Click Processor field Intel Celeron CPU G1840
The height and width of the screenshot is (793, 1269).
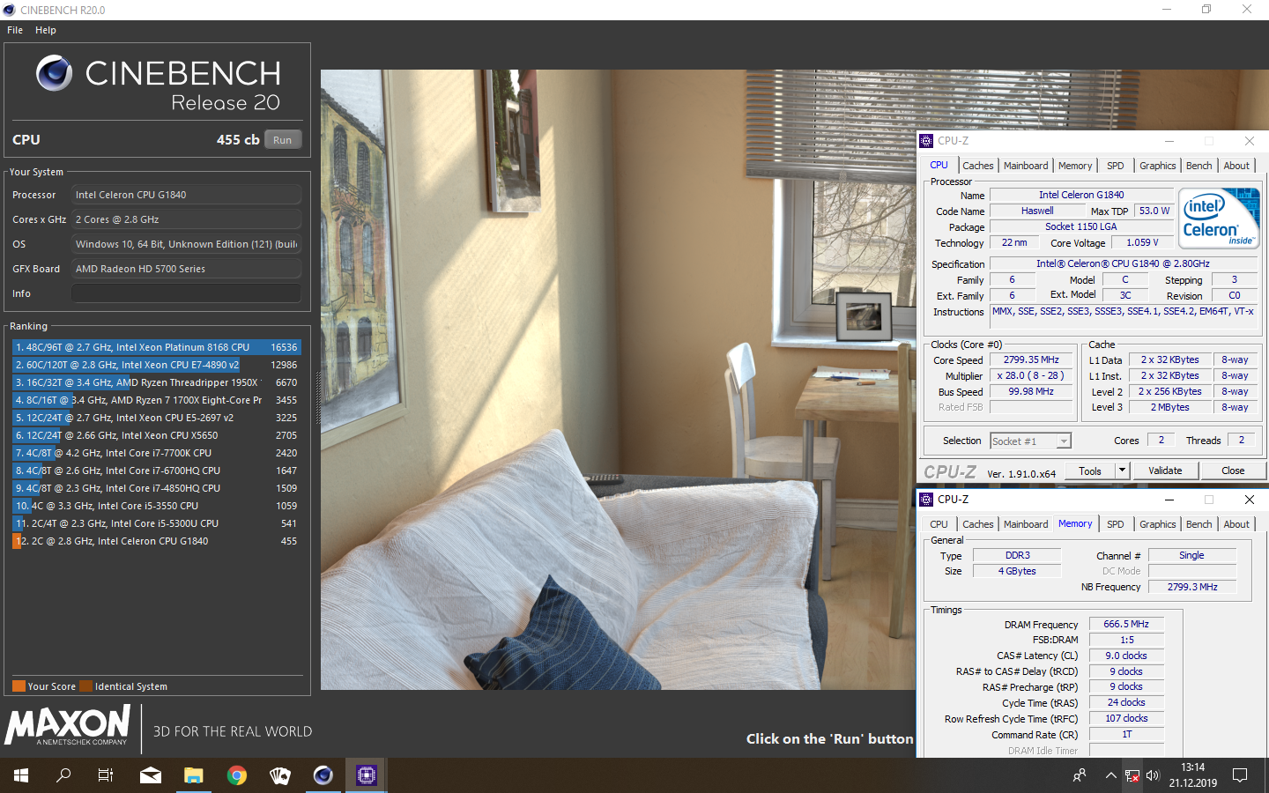186,195
